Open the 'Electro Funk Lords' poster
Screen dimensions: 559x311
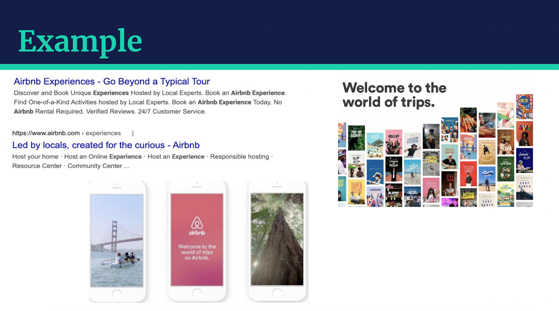point(413,197)
